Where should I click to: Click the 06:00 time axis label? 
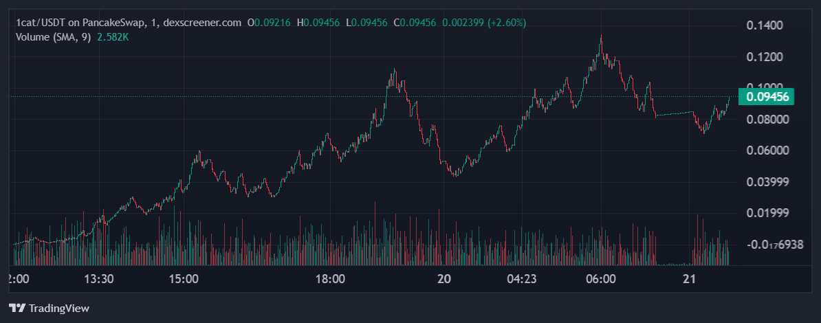(601, 280)
